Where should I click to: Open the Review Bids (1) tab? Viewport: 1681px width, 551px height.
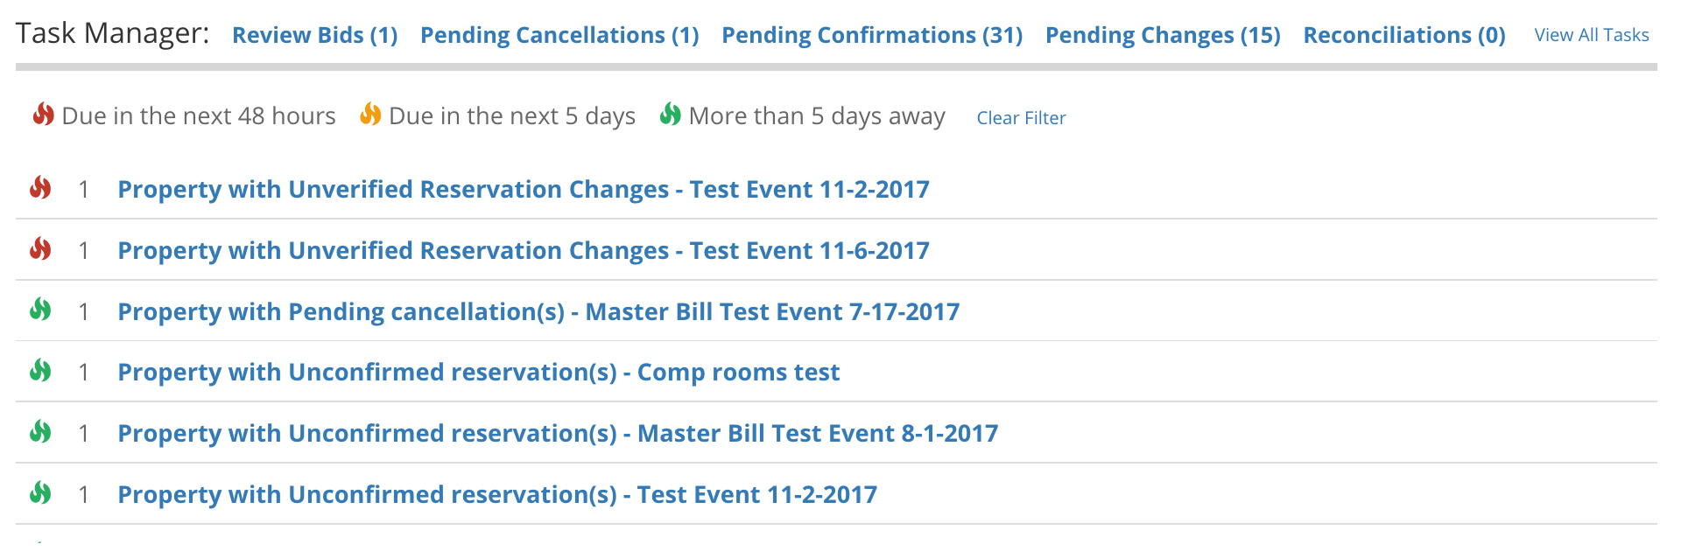(x=315, y=35)
